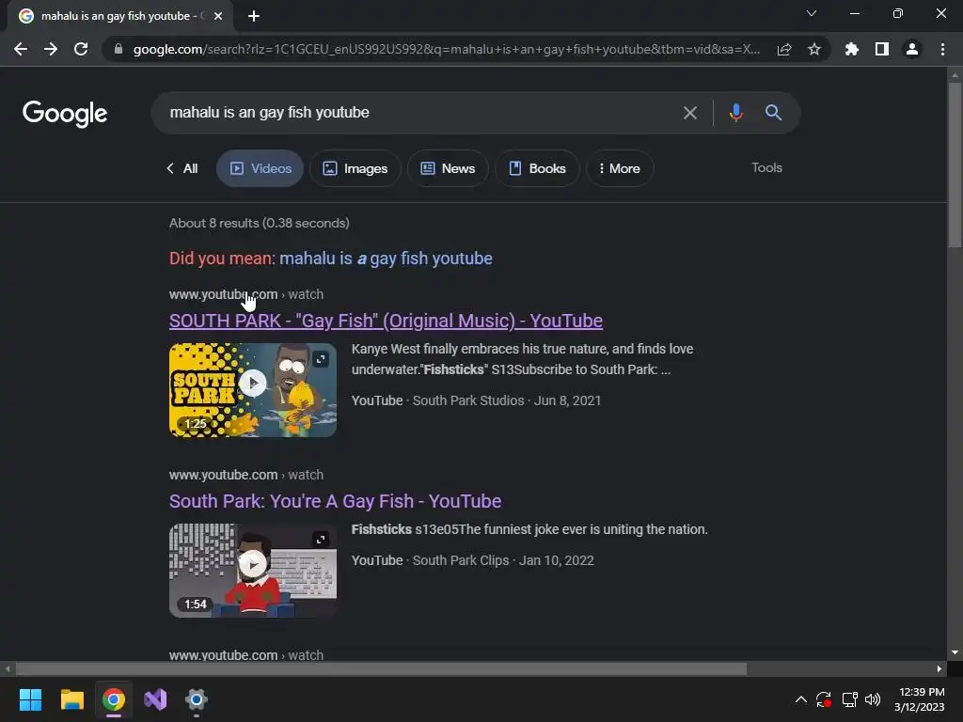Open volume control in tray
This screenshot has height=722, width=963.
point(873,699)
